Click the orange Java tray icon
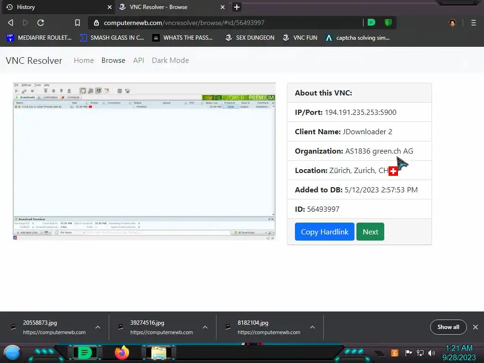The height and width of the screenshot is (363, 484). [395, 353]
